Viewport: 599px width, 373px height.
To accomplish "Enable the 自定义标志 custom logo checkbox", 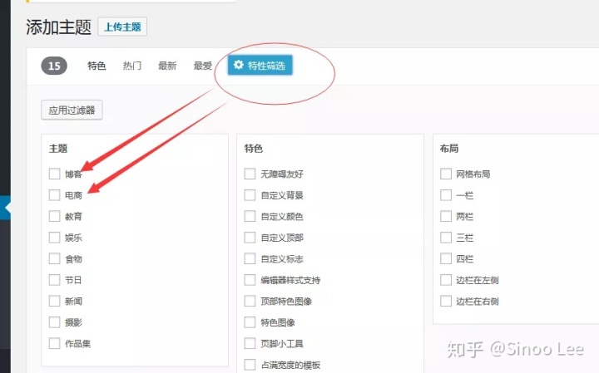I will [x=250, y=258].
